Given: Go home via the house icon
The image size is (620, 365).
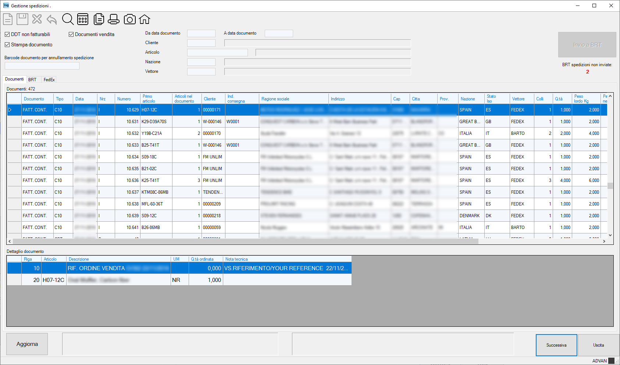Looking at the screenshot, I should point(145,19).
